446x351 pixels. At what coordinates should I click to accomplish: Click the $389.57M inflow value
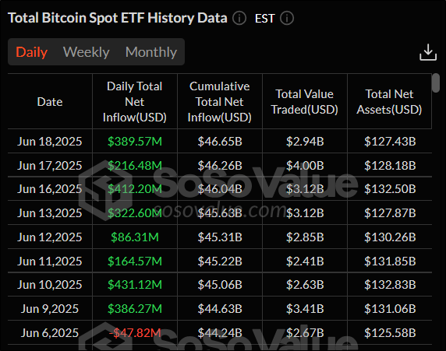click(x=135, y=142)
